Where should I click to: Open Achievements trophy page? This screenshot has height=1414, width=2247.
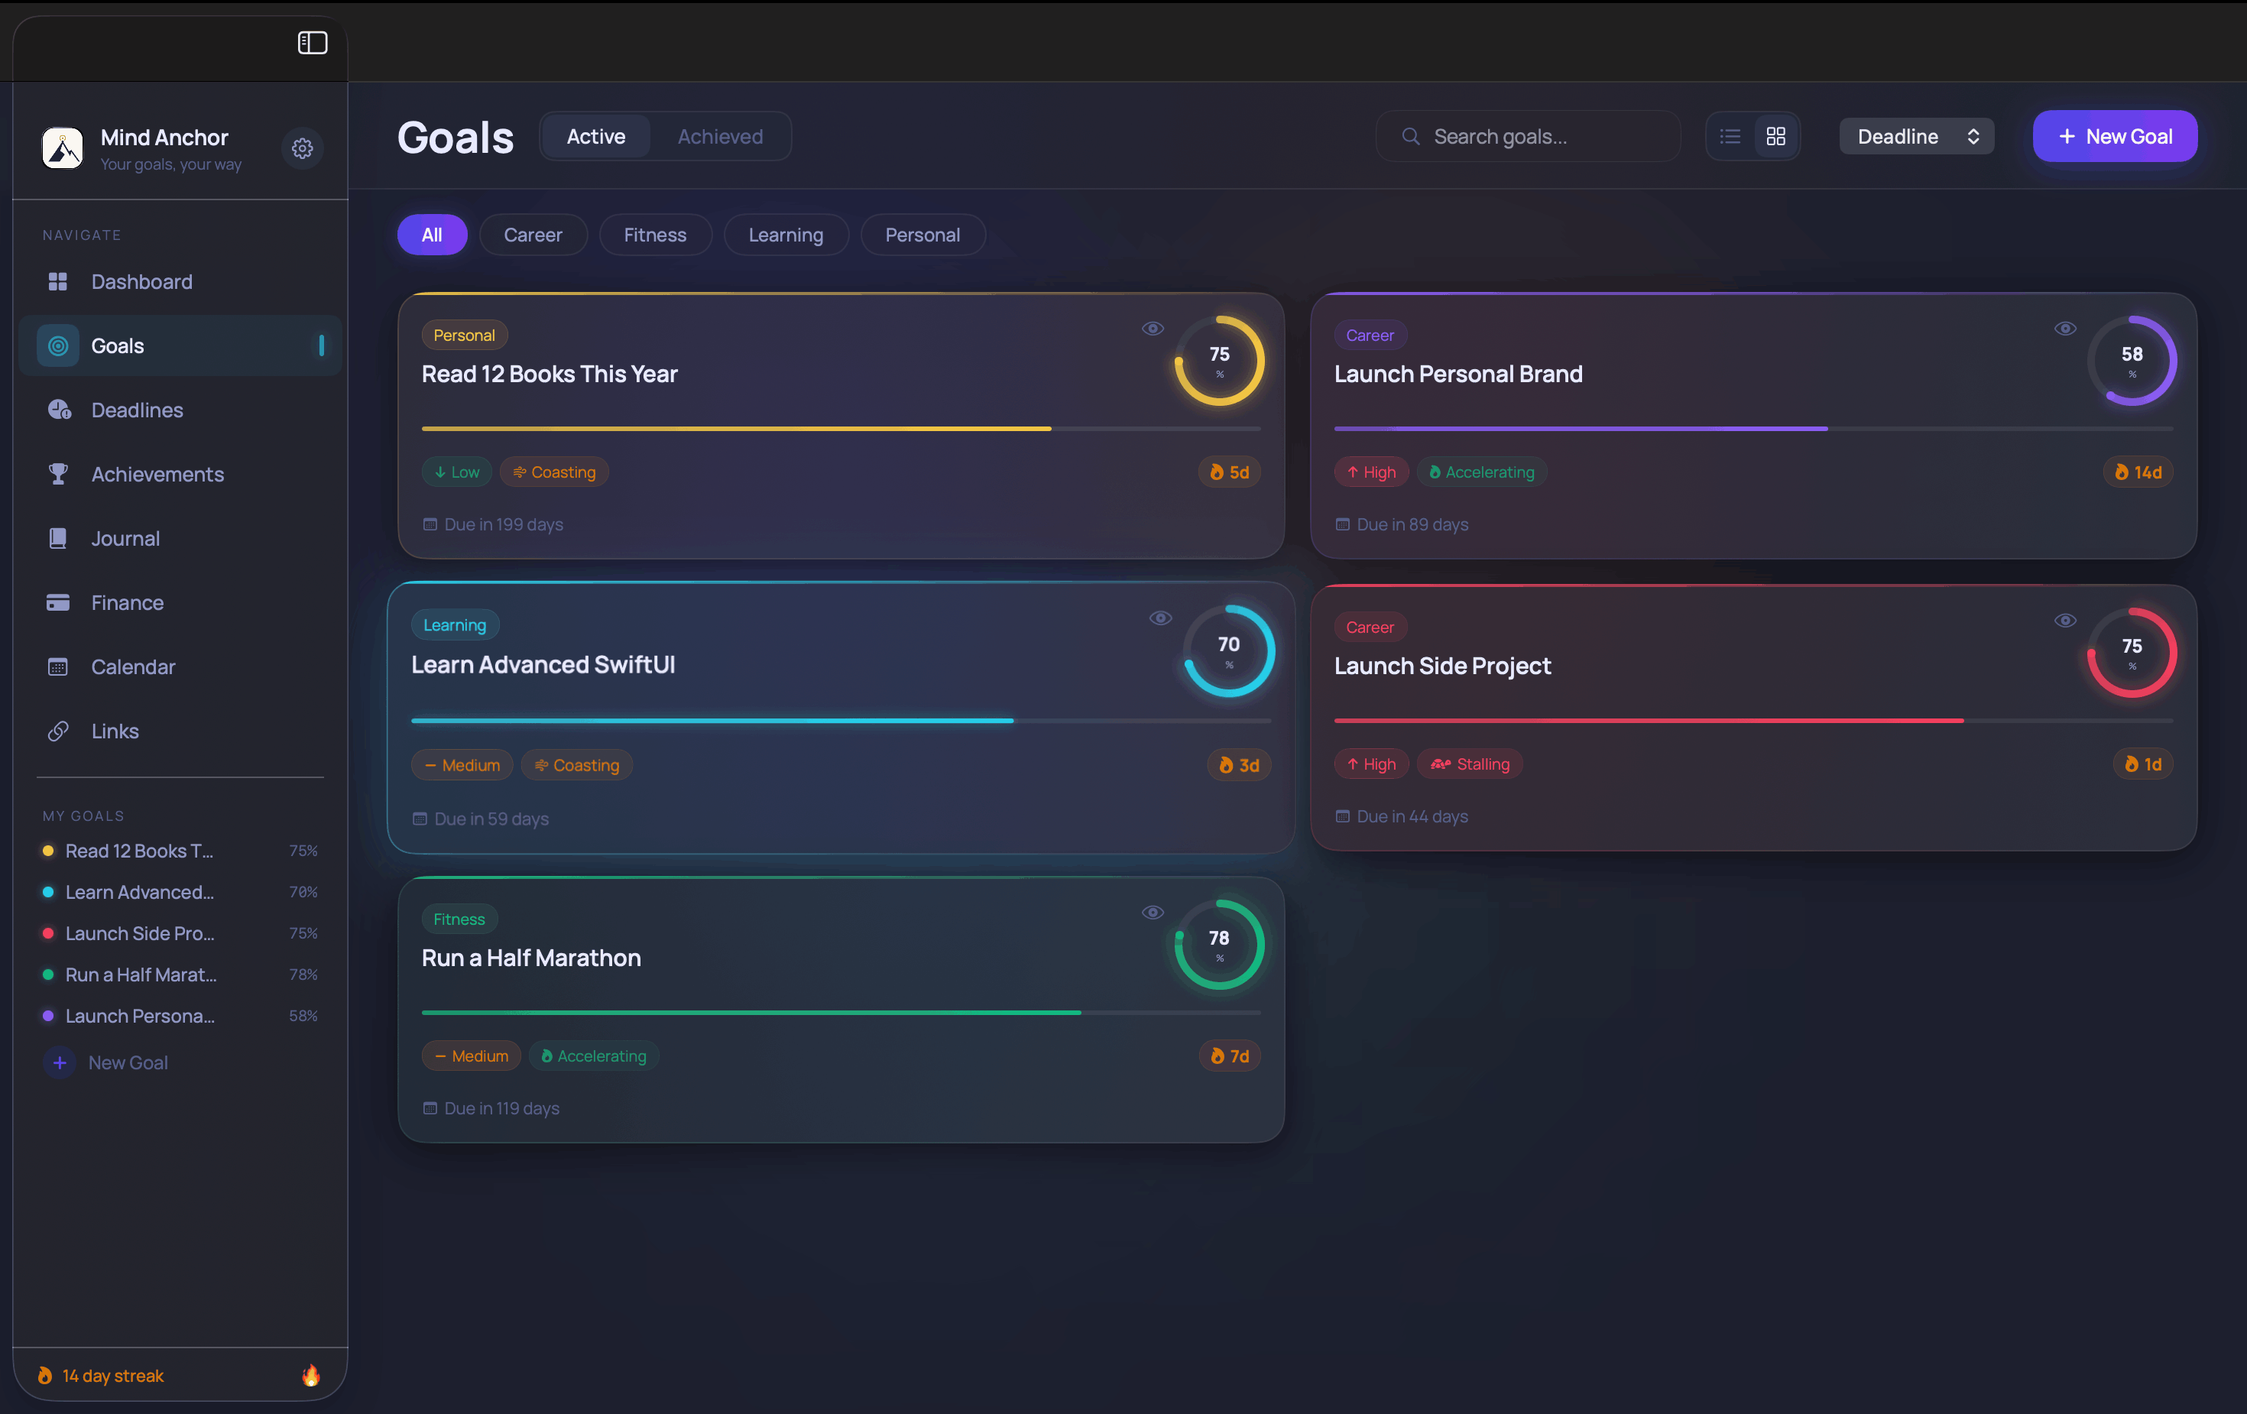[x=180, y=474]
